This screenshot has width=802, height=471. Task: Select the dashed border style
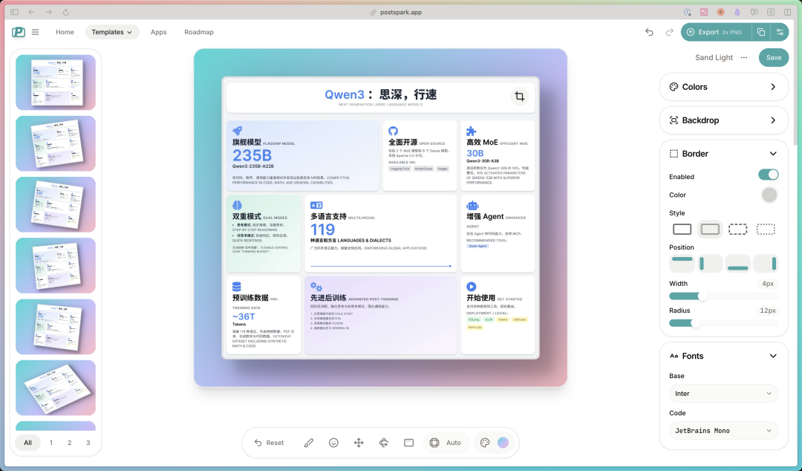click(737, 229)
